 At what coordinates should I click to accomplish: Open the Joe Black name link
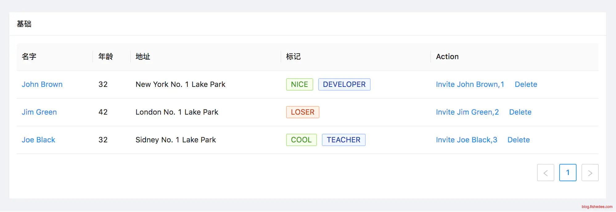38,140
